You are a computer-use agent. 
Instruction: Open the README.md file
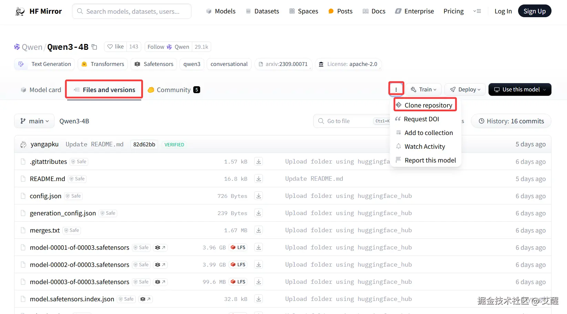48,179
